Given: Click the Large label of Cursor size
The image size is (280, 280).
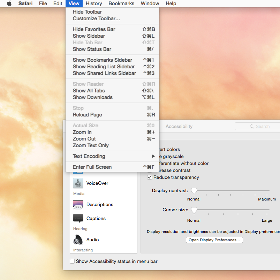Looking at the screenshot, I should point(267,220).
